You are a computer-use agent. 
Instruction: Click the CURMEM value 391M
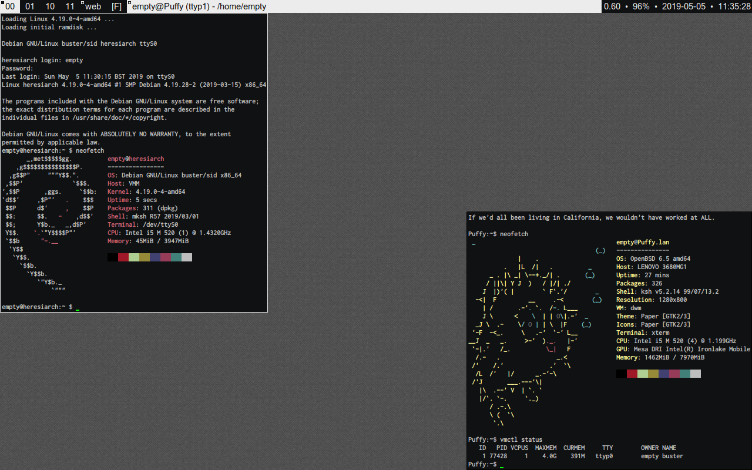point(578,456)
